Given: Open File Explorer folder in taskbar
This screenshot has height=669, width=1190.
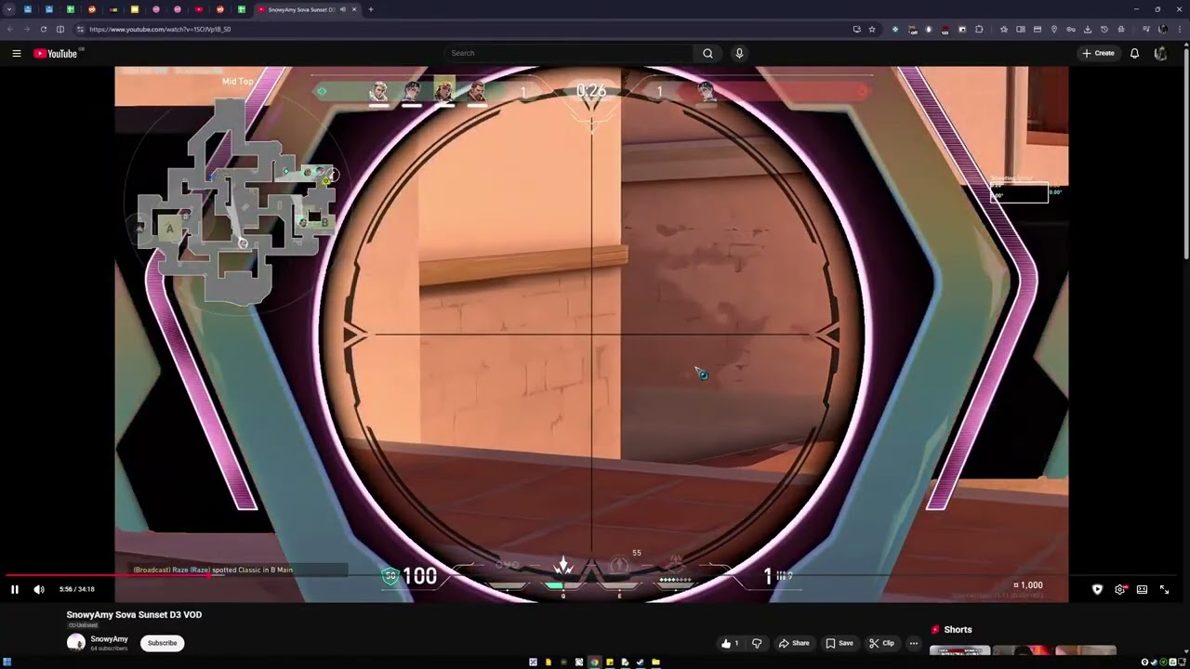Looking at the screenshot, I should pos(655,662).
